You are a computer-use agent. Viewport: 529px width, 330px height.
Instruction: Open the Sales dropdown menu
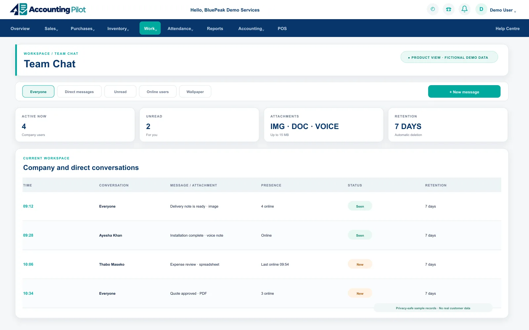(x=51, y=29)
